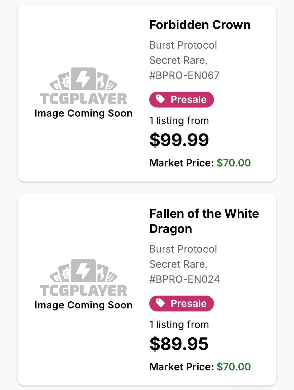
Task: Click the $89.95 listing price
Action: [179, 344]
